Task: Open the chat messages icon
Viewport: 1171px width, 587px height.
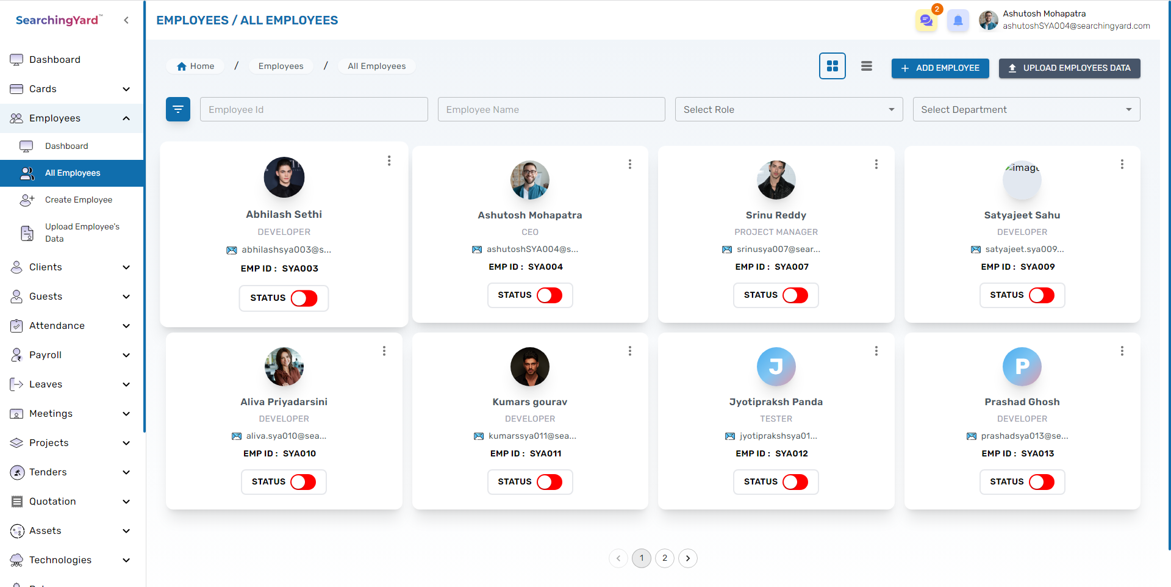Action: pyautogui.click(x=926, y=21)
